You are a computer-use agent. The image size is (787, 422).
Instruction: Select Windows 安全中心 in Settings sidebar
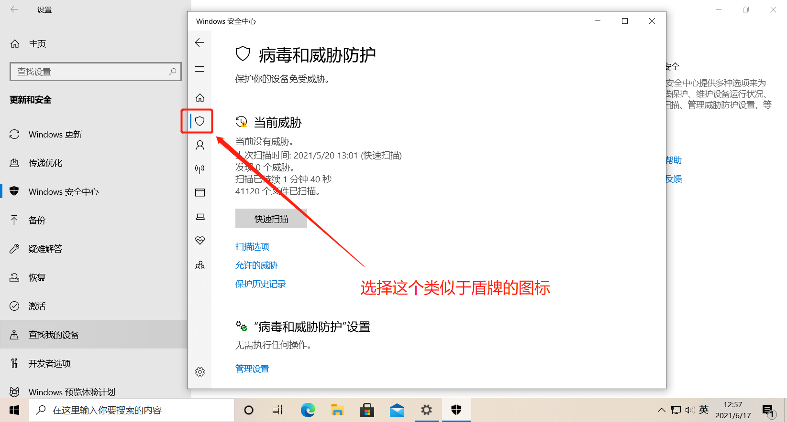click(93, 192)
